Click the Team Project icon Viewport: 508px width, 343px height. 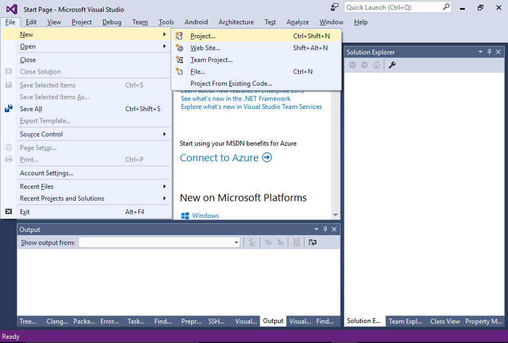(179, 59)
